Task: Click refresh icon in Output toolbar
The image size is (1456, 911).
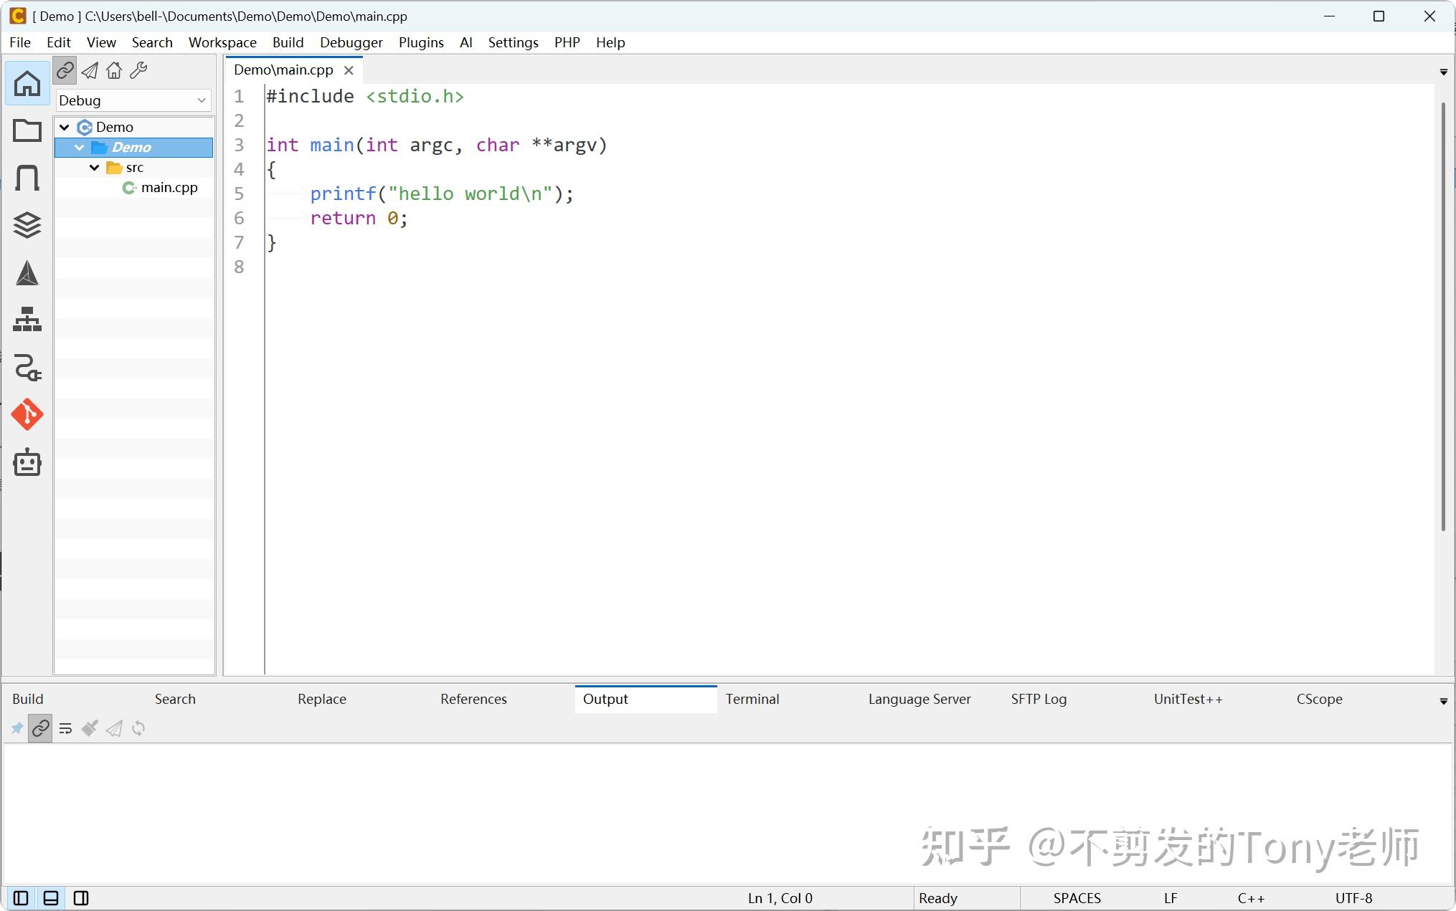Action: coord(138,729)
